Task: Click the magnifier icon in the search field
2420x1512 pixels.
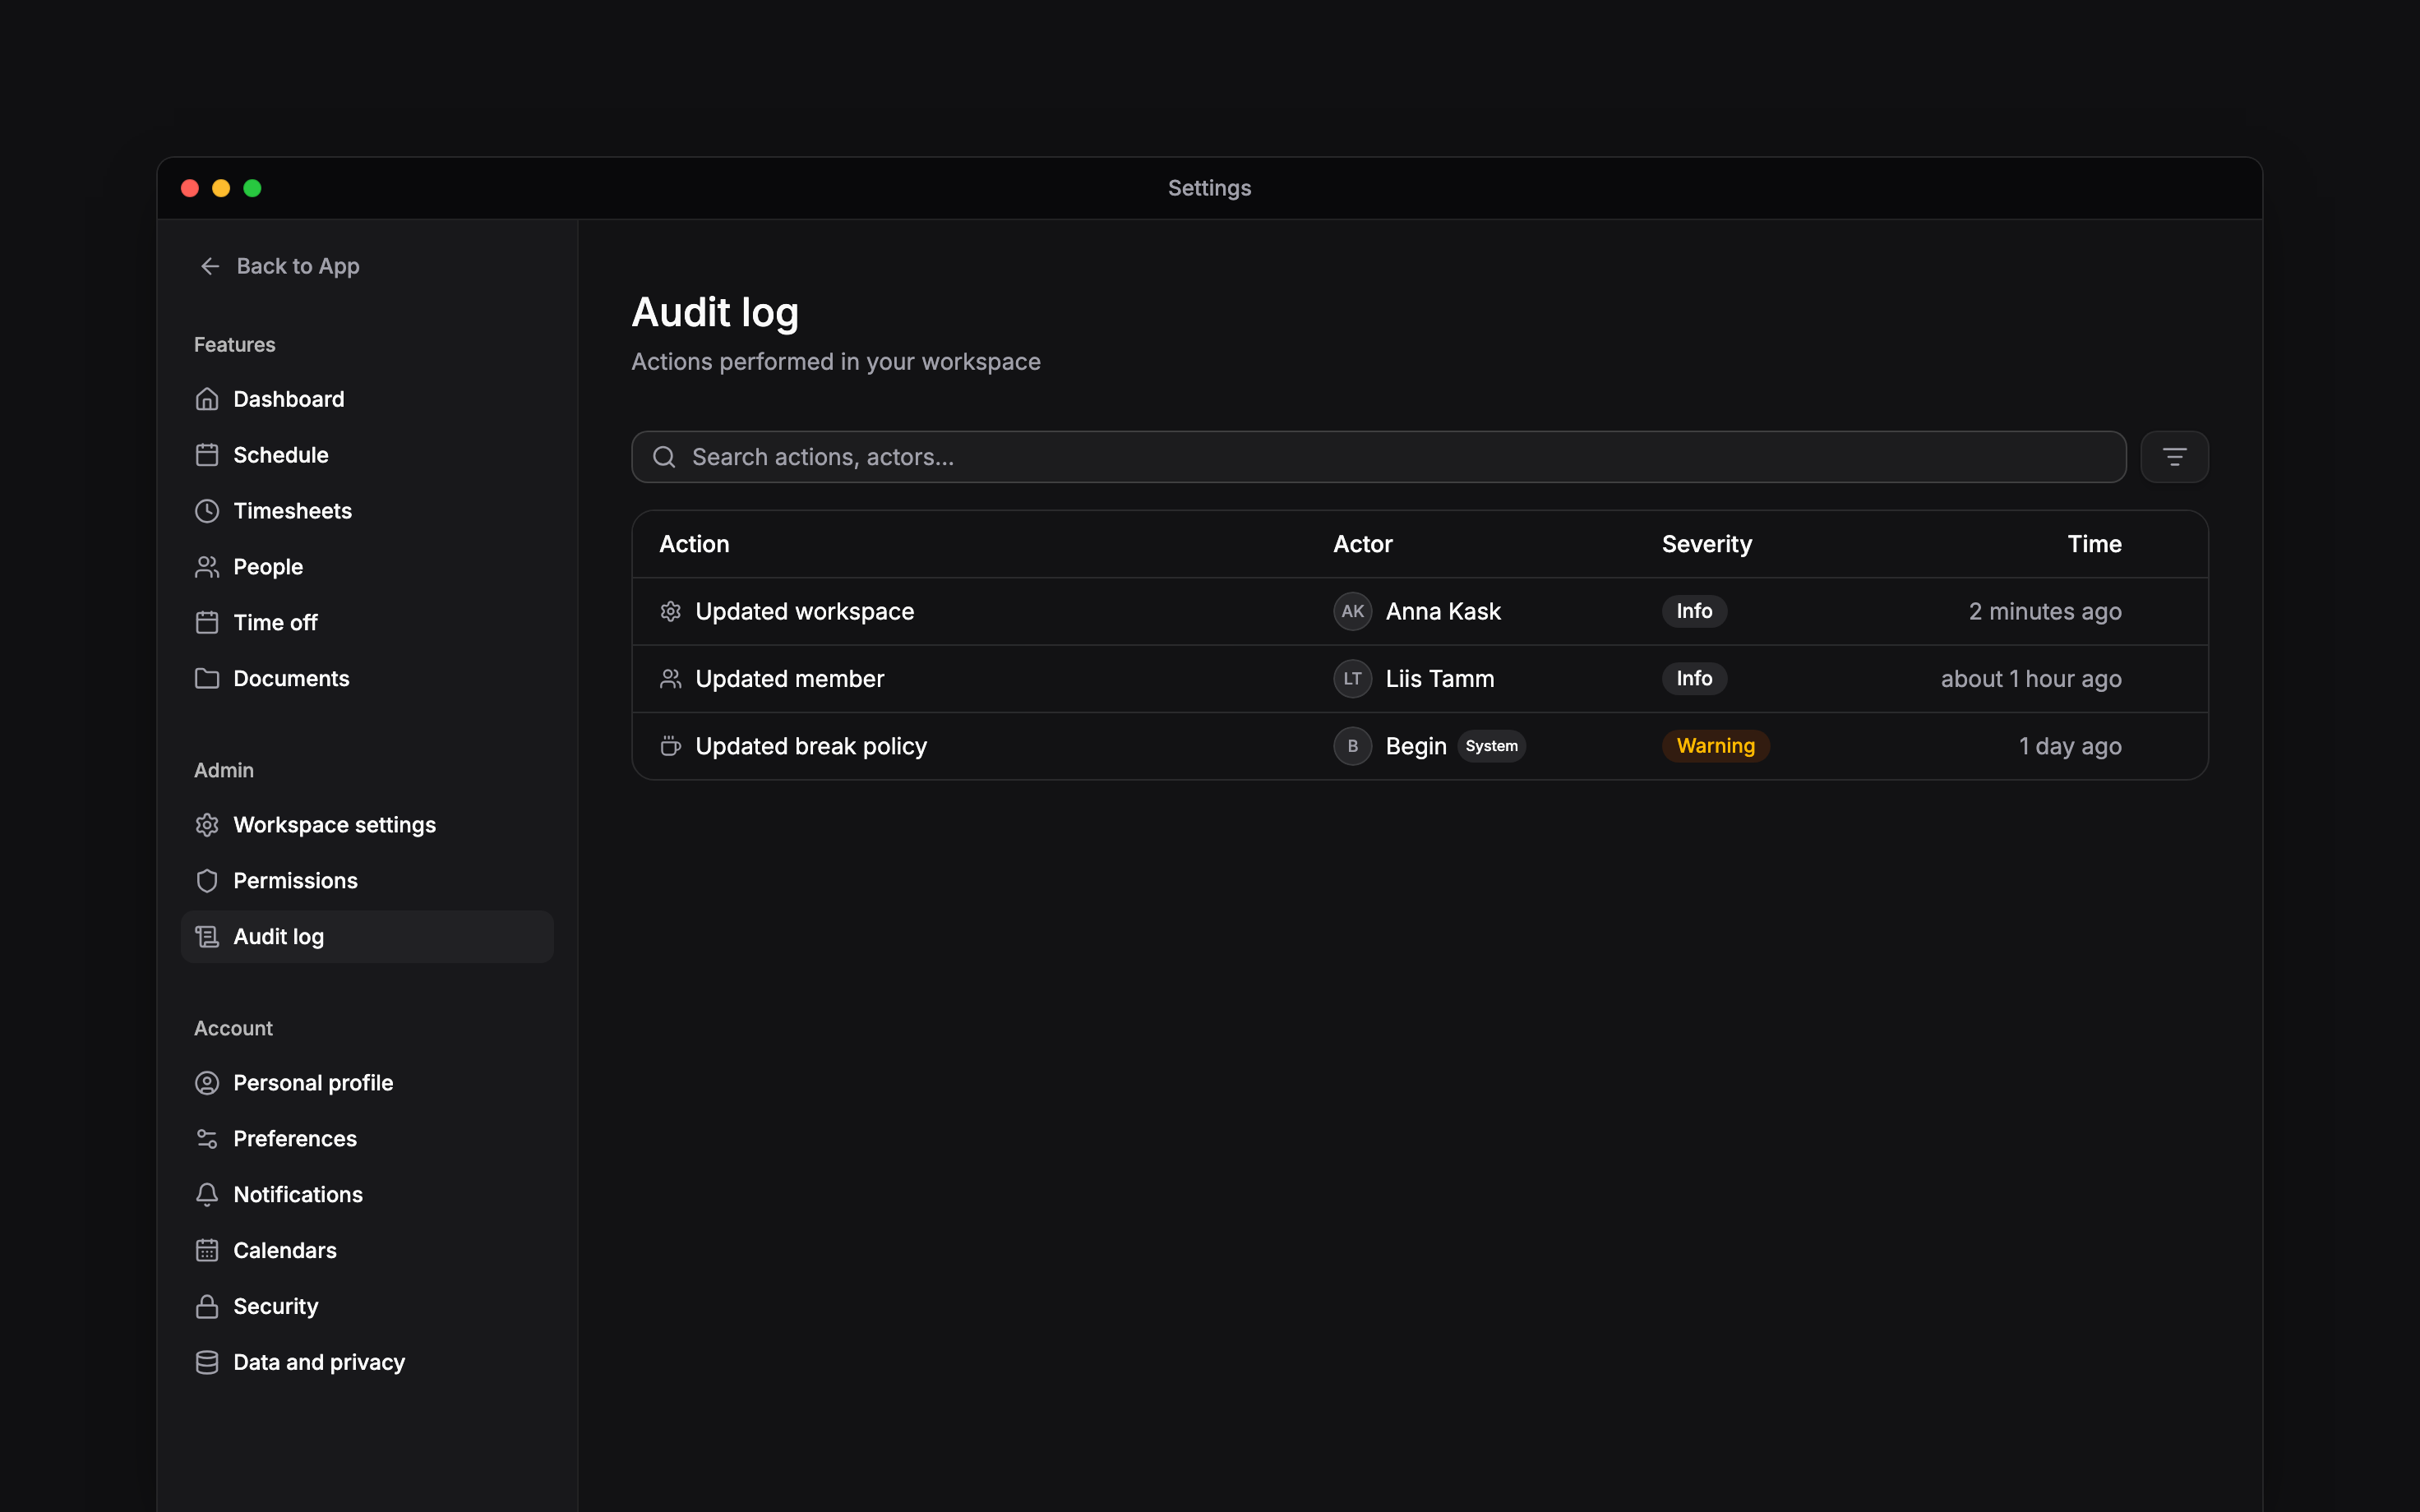Action: [664, 457]
